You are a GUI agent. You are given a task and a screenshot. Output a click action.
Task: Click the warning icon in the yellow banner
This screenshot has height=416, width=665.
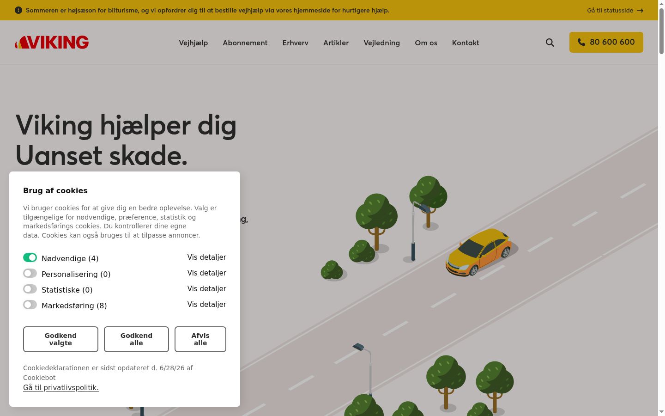[18, 10]
